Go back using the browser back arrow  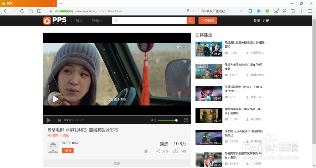click(5, 11)
